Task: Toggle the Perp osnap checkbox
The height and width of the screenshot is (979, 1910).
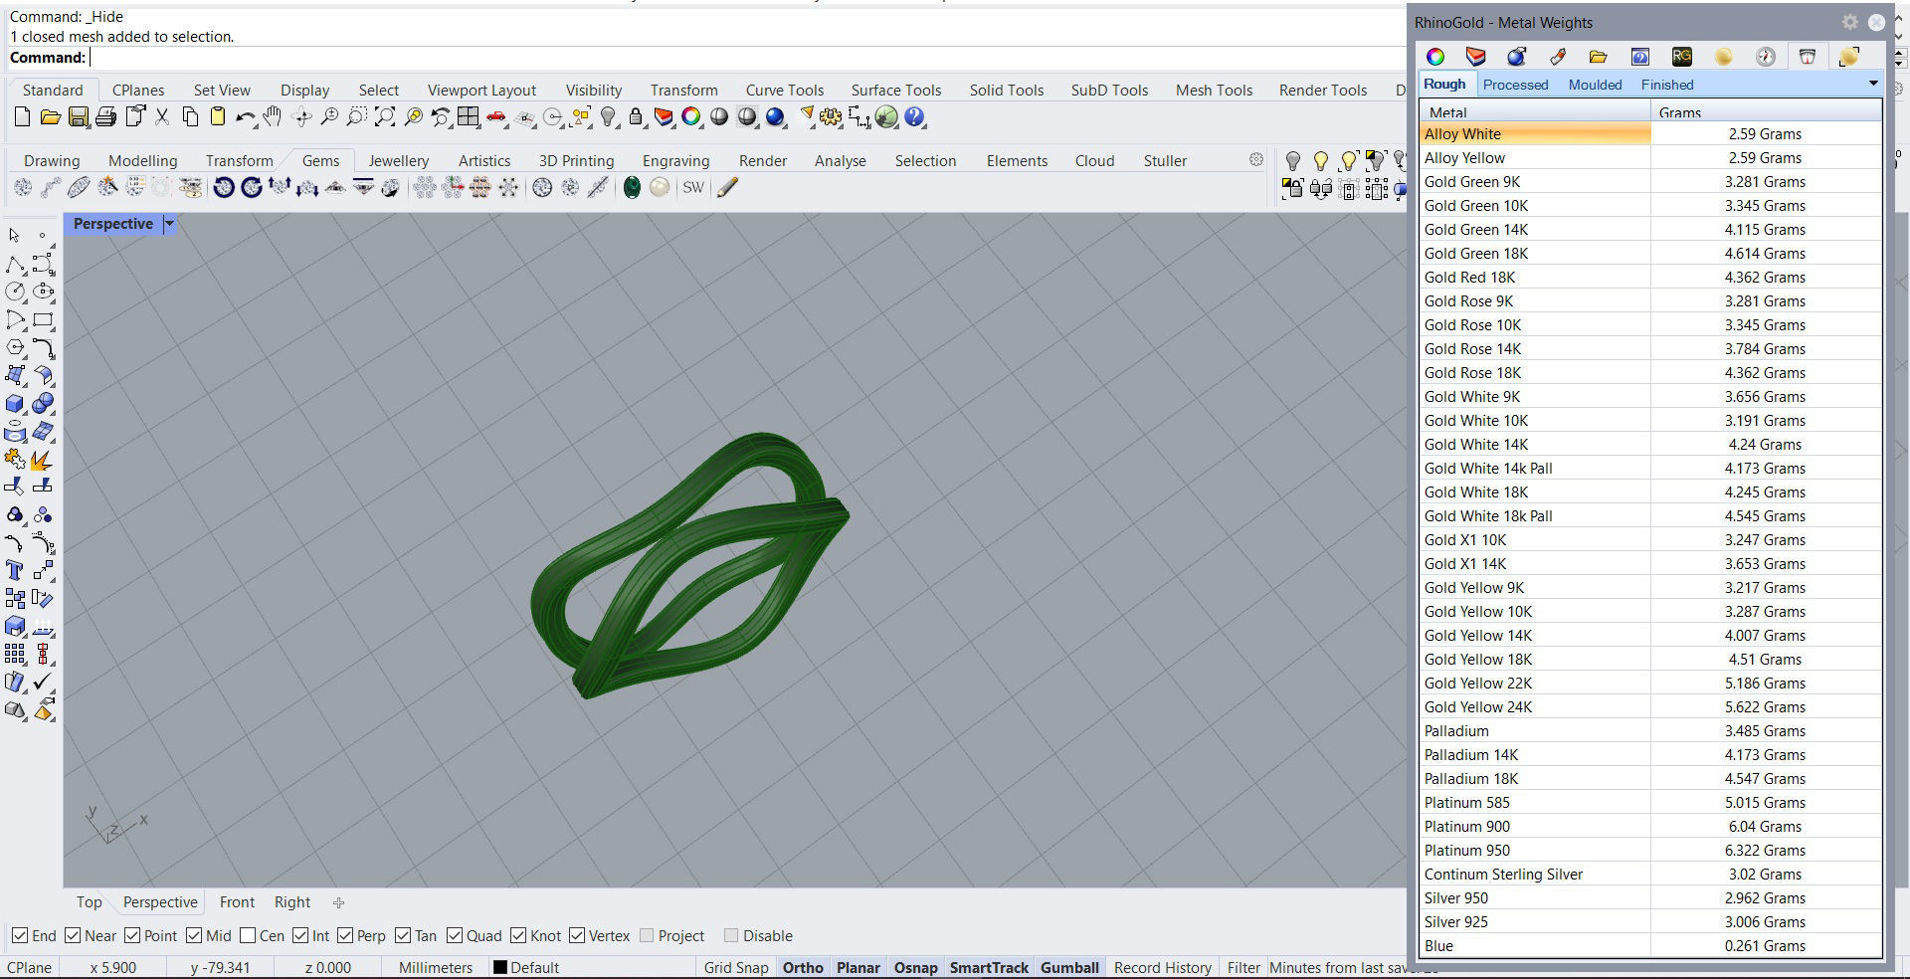Action: pyautogui.click(x=345, y=935)
